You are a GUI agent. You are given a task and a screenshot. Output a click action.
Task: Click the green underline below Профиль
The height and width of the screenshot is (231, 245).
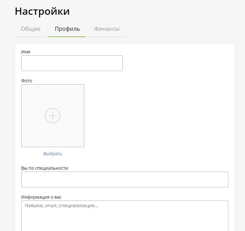coord(67,37)
